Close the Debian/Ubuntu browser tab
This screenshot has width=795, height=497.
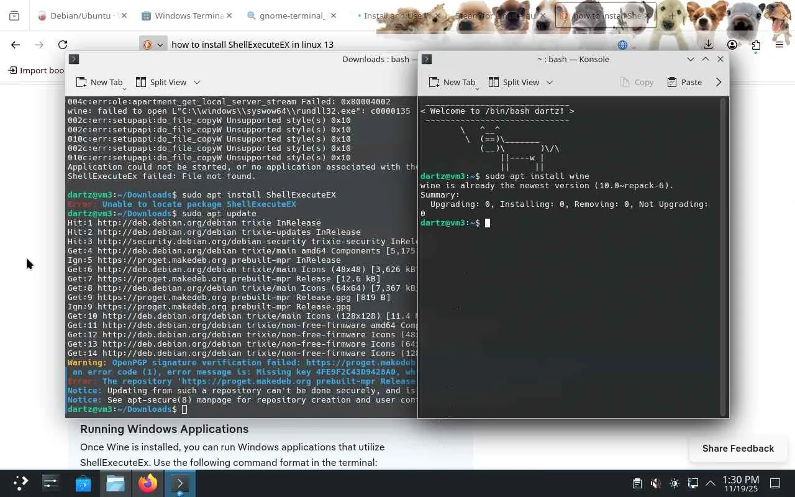(123, 16)
